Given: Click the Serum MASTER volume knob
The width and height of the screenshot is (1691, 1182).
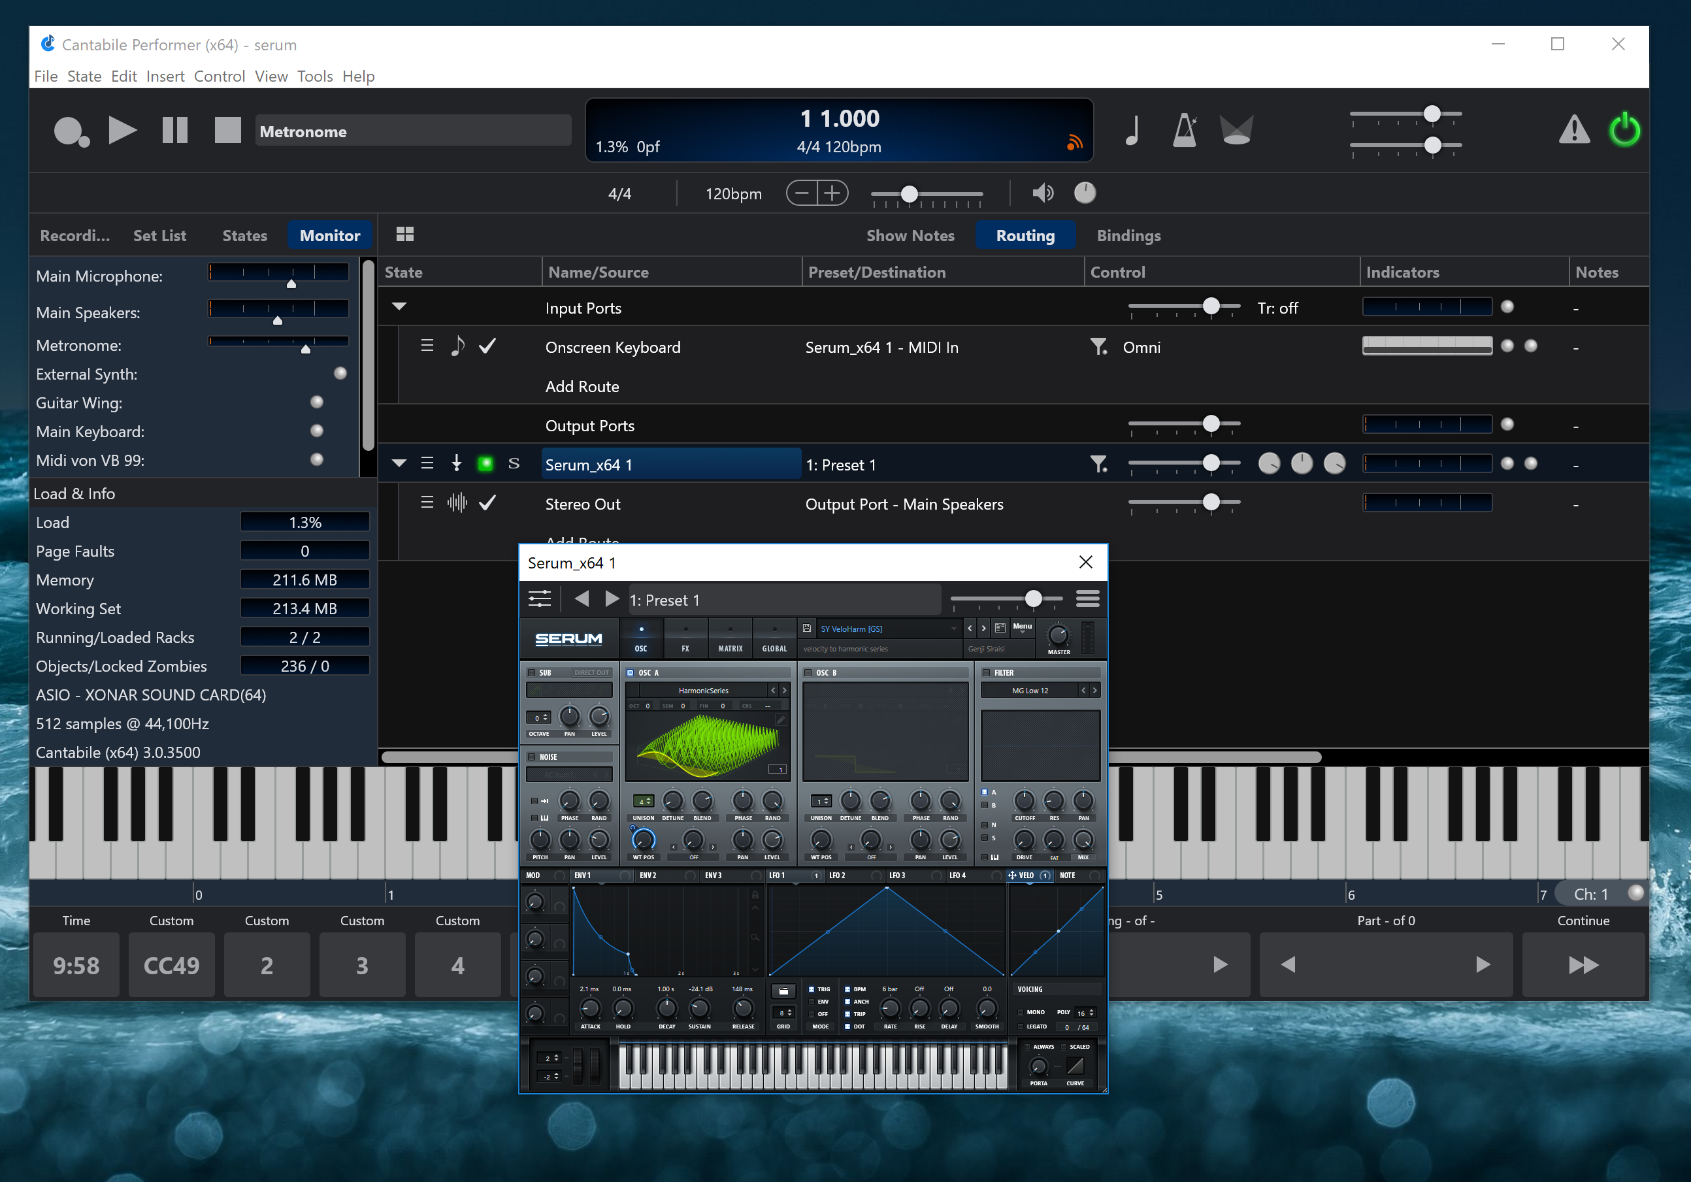Looking at the screenshot, I should [1059, 634].
